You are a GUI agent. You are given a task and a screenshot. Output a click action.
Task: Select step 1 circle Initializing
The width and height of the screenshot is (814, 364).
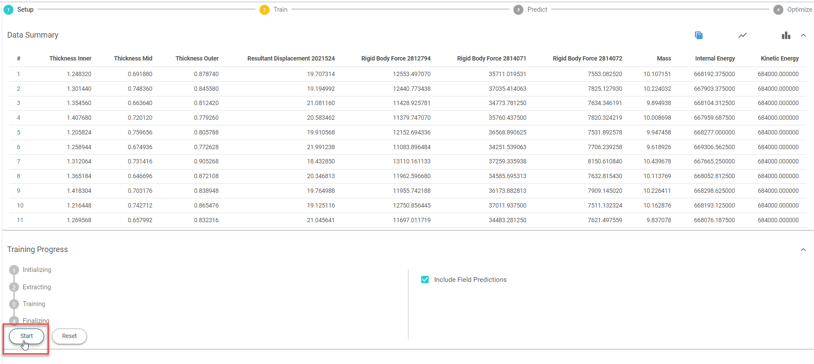pyautogui.click(x=14, y=270)
